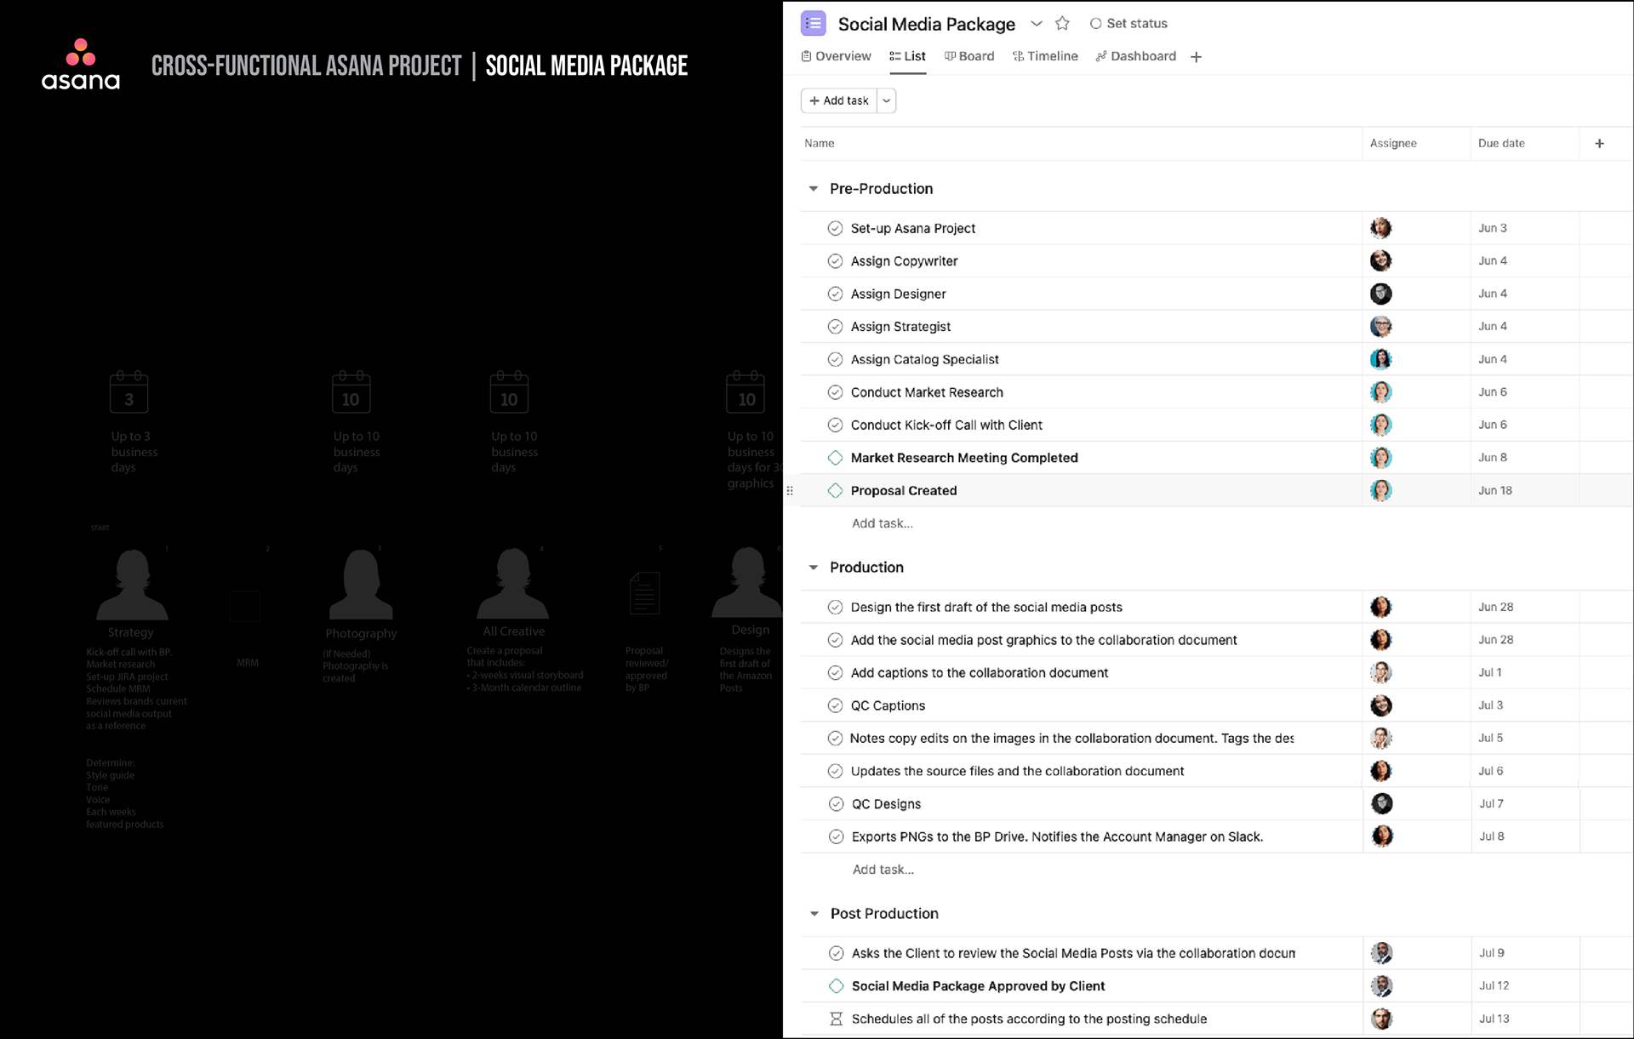
Task: Star the Social Media Package project
Action: 1062,23
